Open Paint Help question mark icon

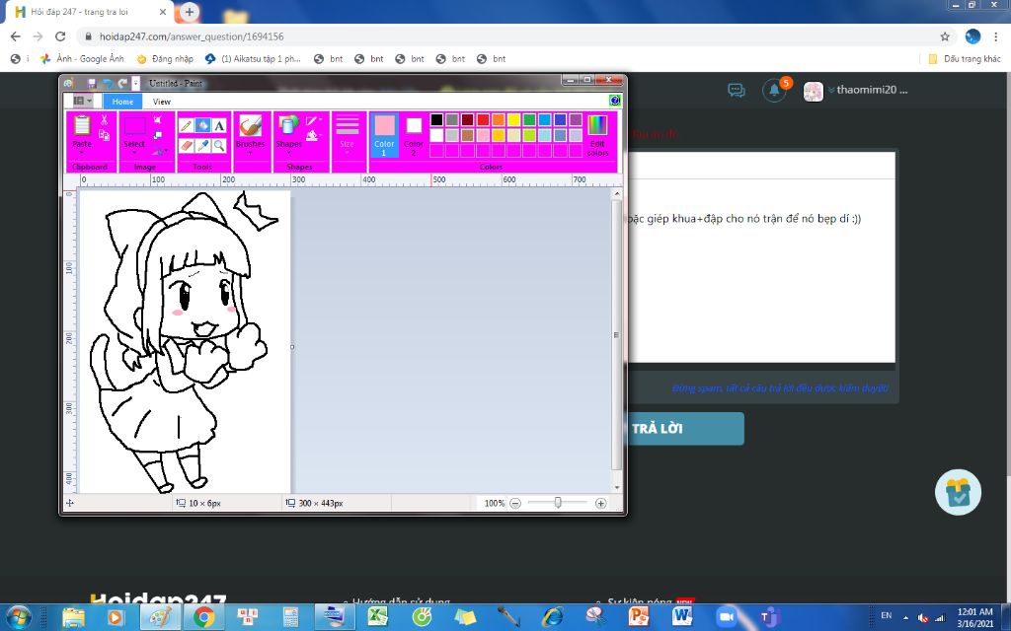(614, 101)
